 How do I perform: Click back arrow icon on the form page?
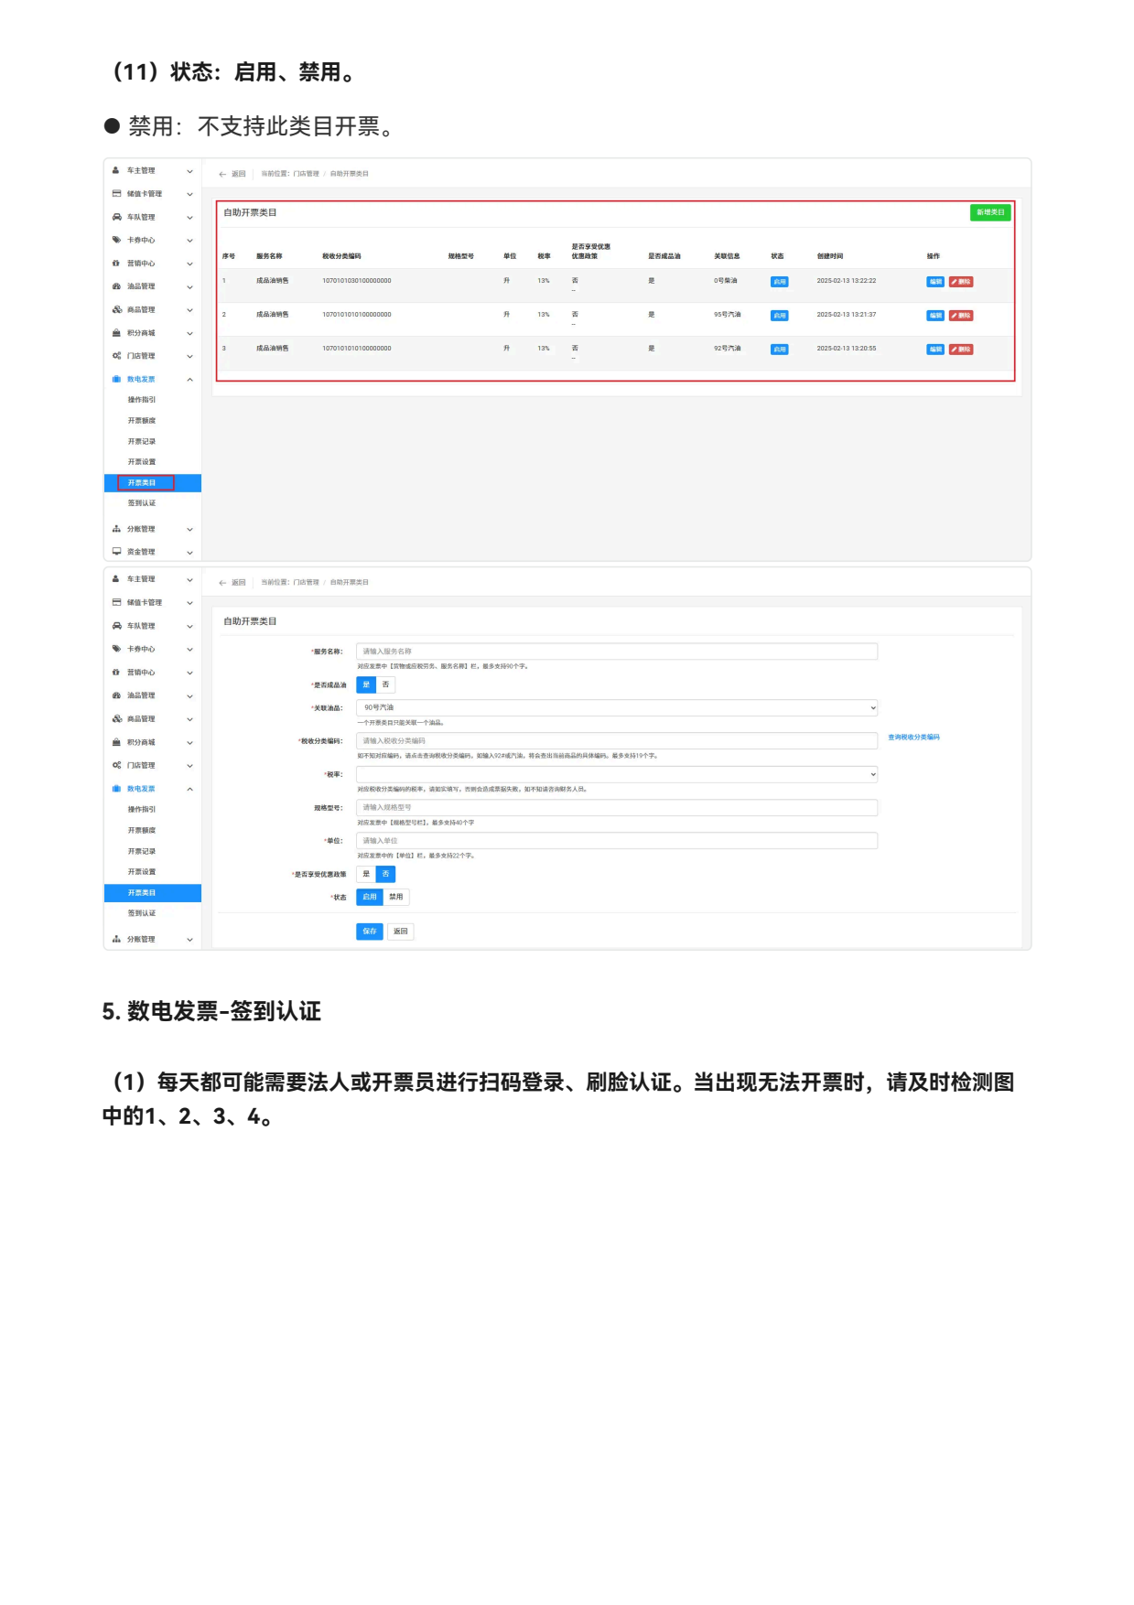[x=222, y=583]
